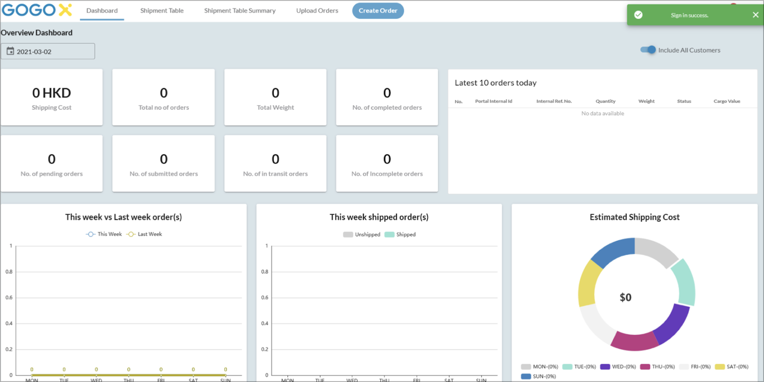Click the GOGOX logo

(37, 10)
